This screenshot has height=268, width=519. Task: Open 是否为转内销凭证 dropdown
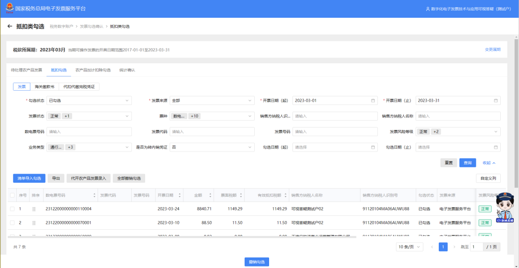(x=212, y=147)
